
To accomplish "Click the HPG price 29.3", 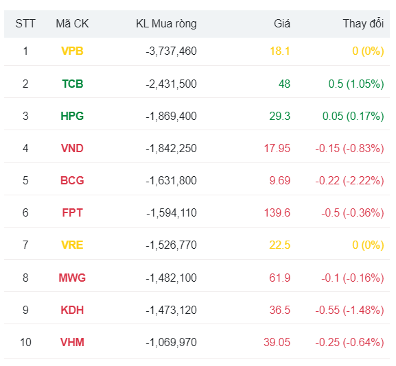I will [280, 116].
